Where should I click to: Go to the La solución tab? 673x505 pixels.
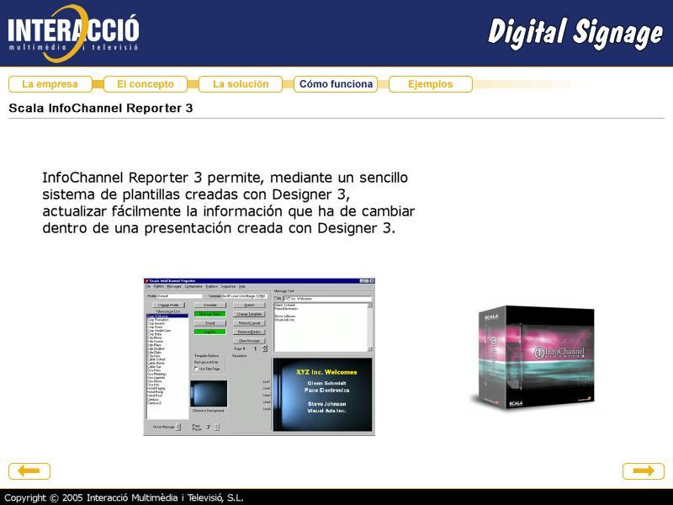[x=241, y=84]
